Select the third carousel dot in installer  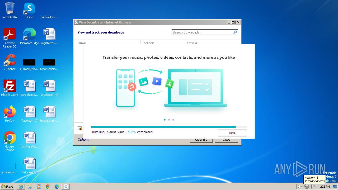pyautogui.click(x=173, y=120)
